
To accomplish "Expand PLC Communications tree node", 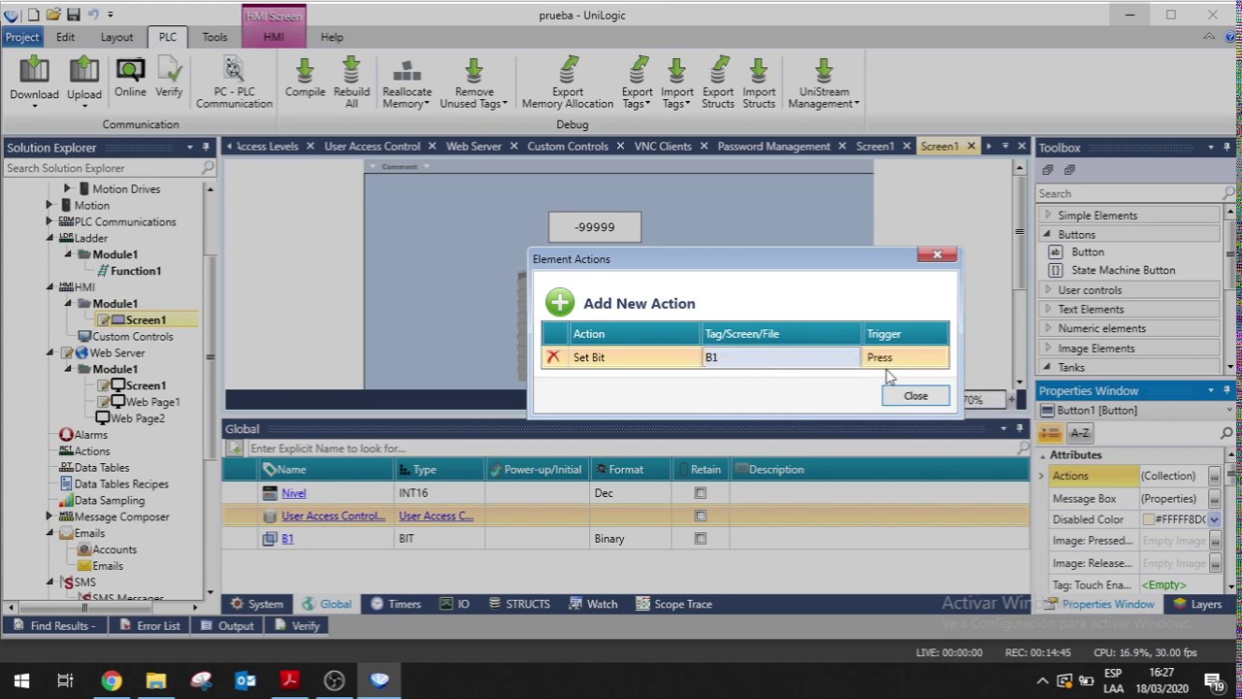I will (49, 221).
